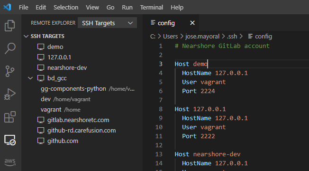Collapse the bd_gcc host node
Viewport: 309px width, 171px height.
[x=30, y=78]
